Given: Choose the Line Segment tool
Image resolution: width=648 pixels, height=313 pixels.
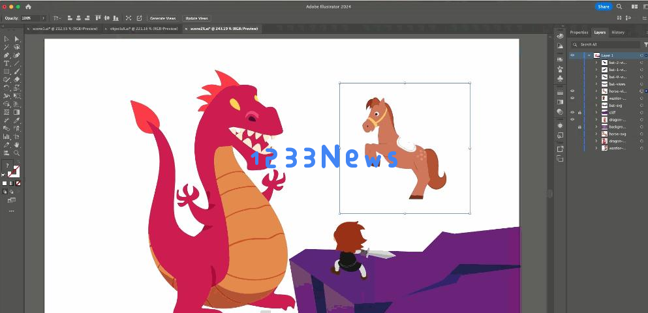Looking at the screenshot, I should tap(17, 63).
